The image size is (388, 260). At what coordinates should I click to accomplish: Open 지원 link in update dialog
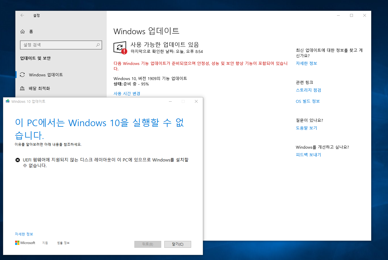[45, 243]
